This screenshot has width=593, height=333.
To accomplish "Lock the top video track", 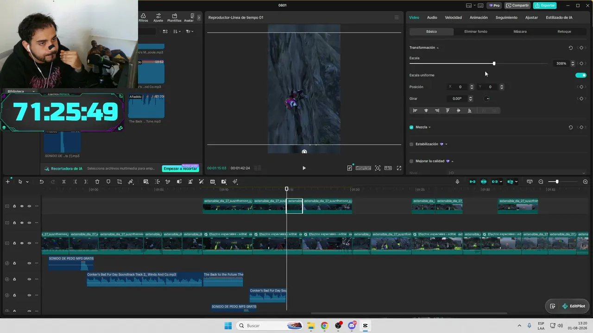I will [x=14, y=206].
